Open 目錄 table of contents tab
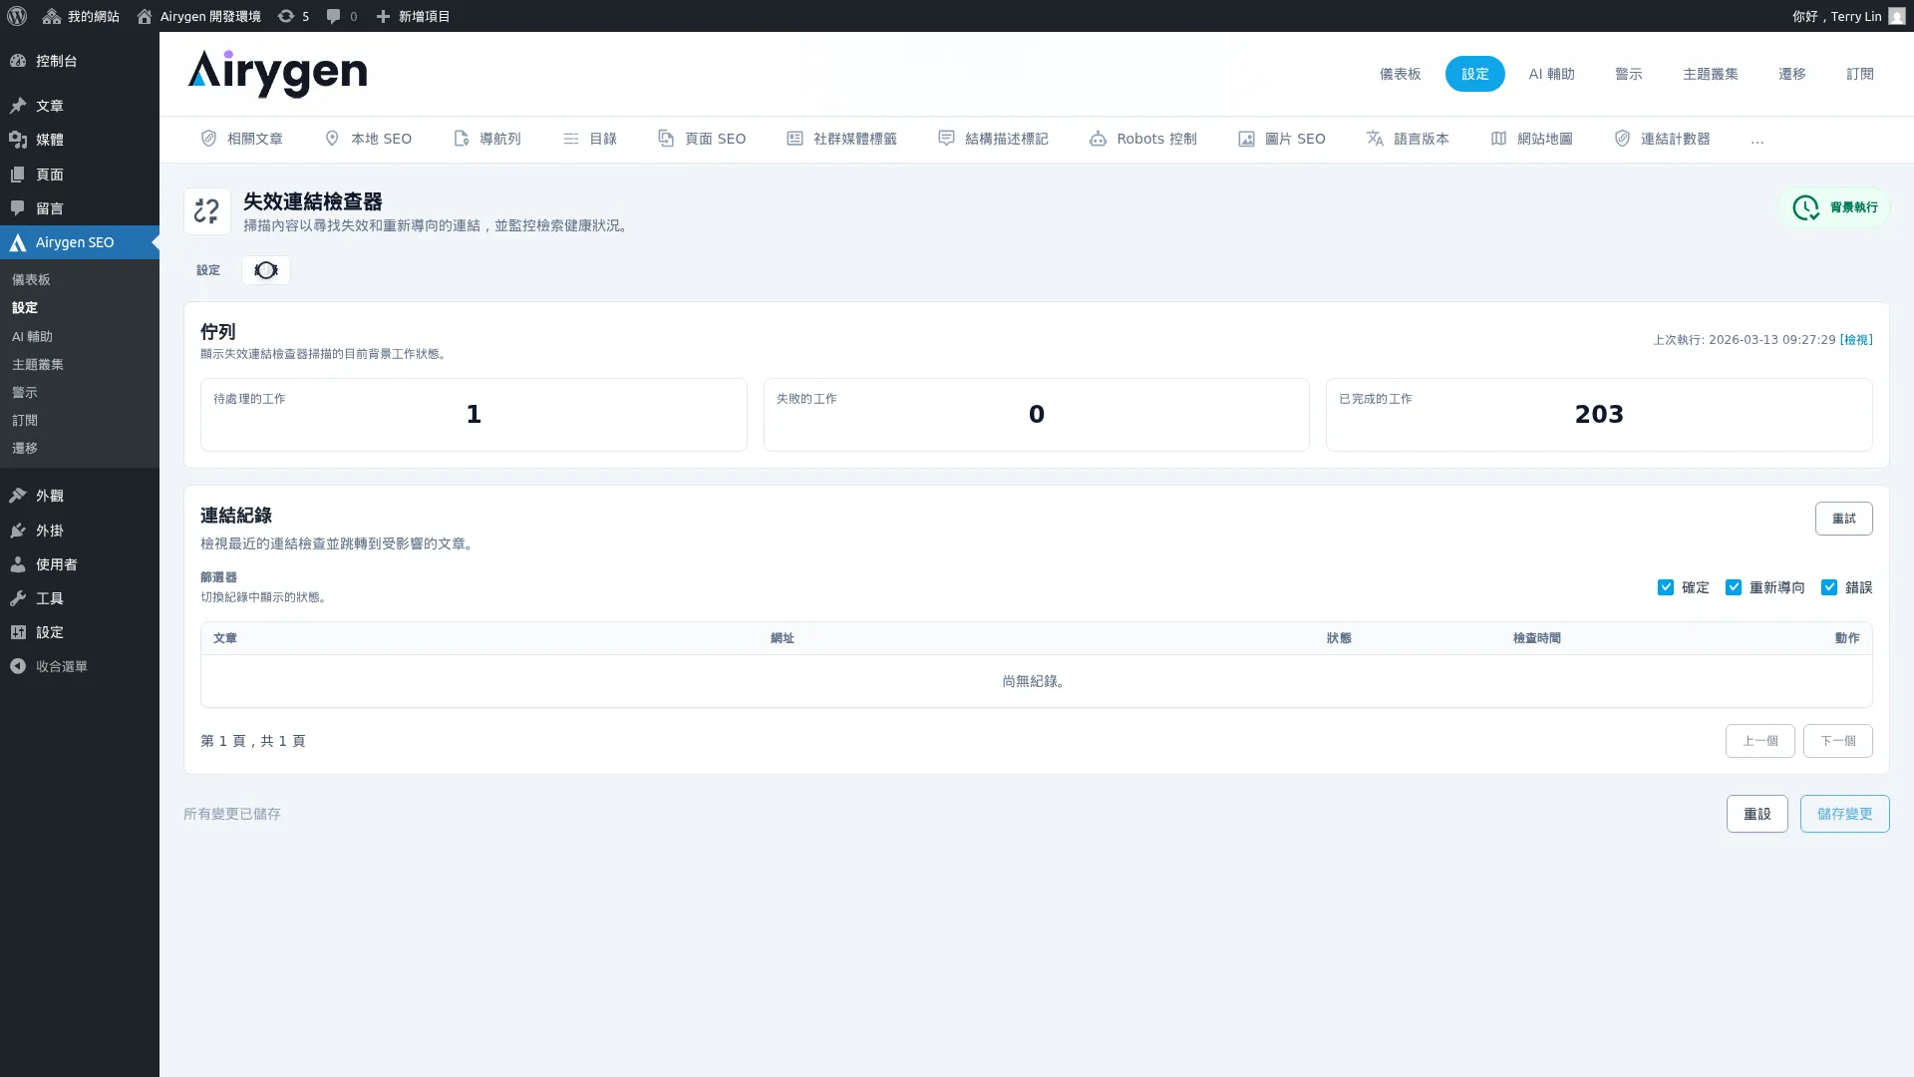This screenshot has width=1914, height=1077. pyautogui.click(x=590, y=139)
